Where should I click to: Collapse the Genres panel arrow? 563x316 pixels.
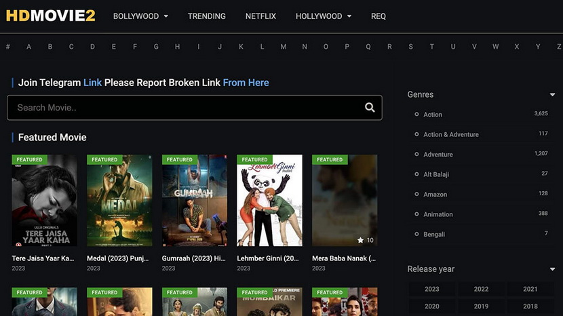[552, 95]
